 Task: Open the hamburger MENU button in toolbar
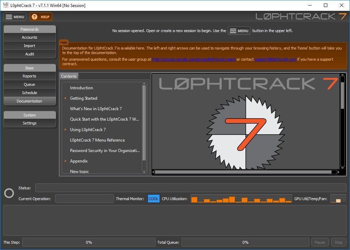click(15, 17)
